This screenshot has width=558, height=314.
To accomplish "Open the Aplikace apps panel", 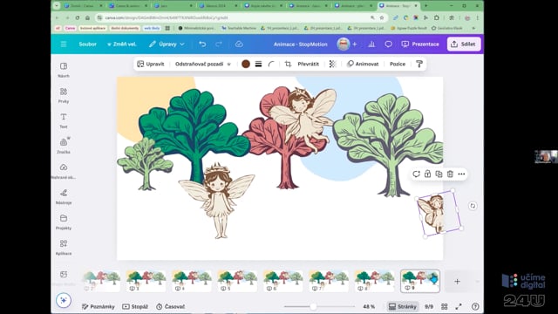I will (x=64, y=247).
